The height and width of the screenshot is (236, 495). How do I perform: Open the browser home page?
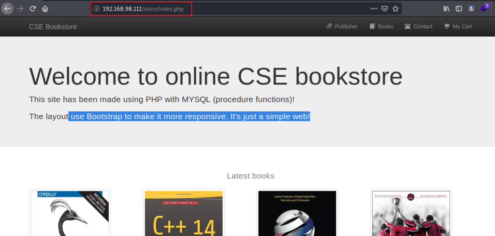45,9
